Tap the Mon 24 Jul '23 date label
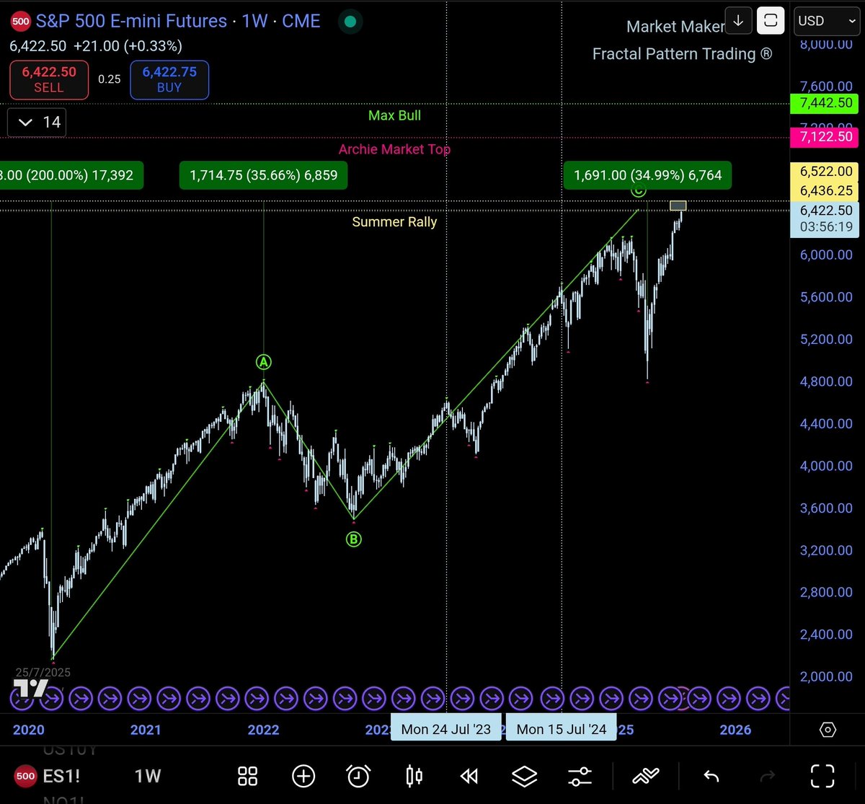The image size is (865, 804). coord(445,729)
